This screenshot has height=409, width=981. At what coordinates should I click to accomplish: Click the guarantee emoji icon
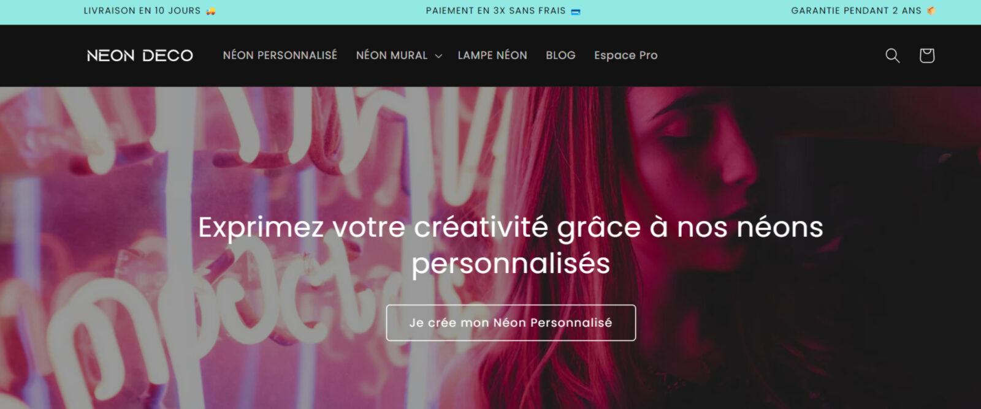pos(931,10)
